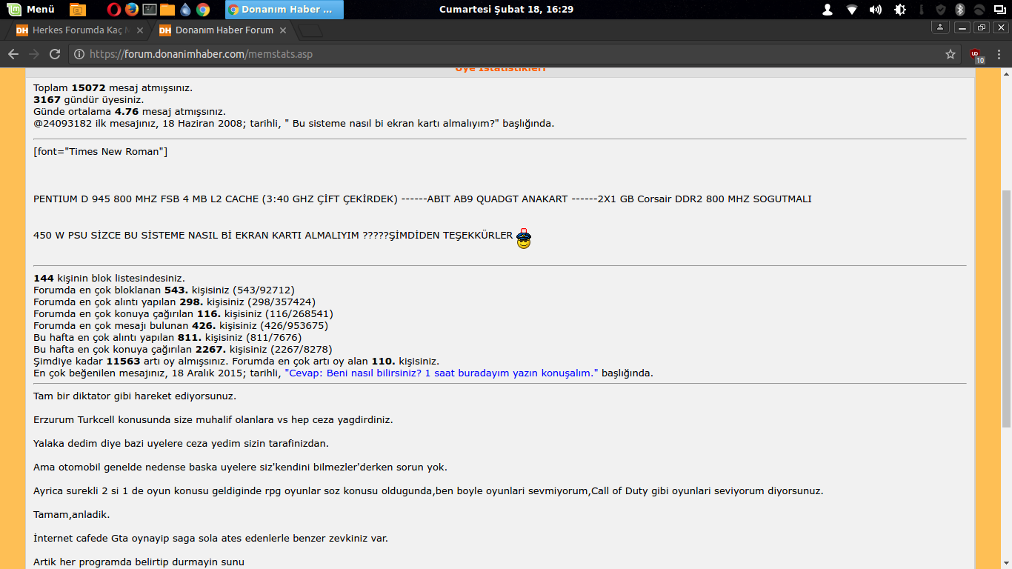
Task: Click 'Tam bir diktator gibi' sentence
Action: 135,396
